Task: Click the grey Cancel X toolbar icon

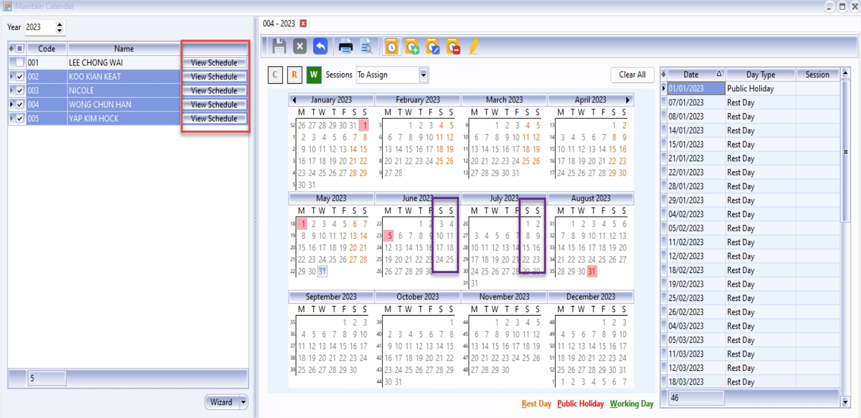Action: [300, 47]
